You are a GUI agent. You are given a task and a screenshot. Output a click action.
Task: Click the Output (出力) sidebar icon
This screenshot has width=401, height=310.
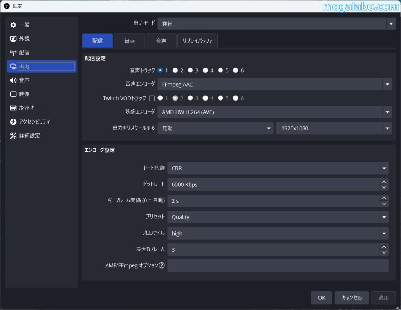pyautogui.click(x=13, y=67)
